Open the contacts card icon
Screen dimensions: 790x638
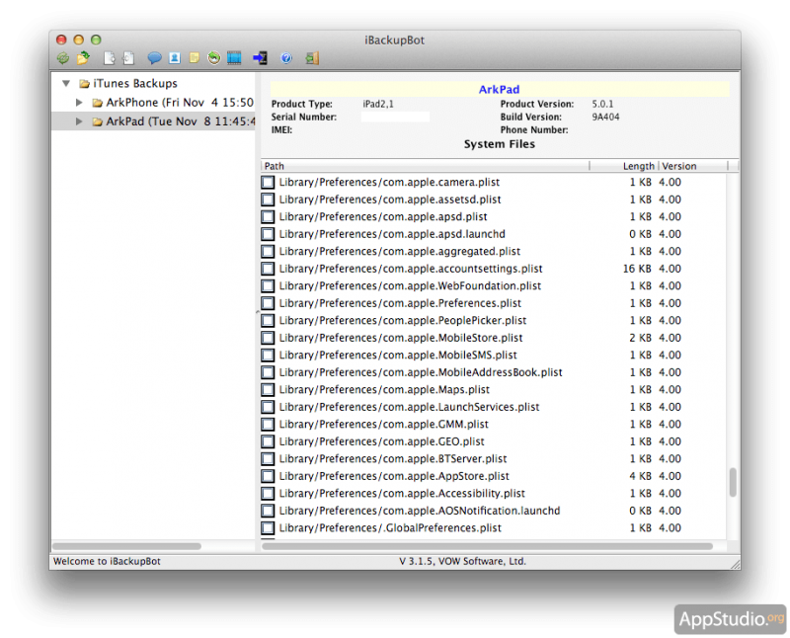175,58
